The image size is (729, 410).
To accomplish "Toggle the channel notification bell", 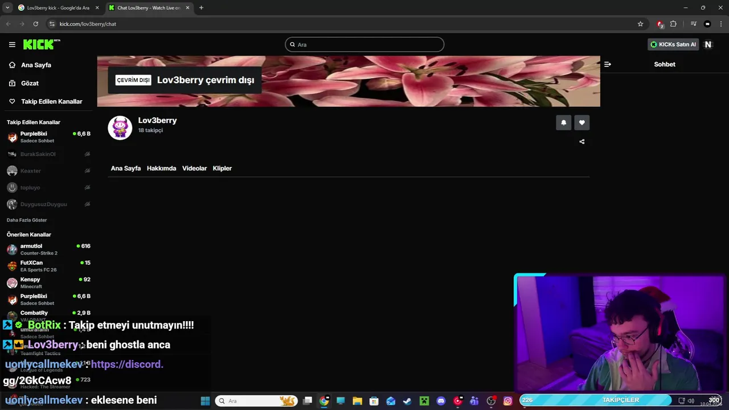I will coord(563,122).
